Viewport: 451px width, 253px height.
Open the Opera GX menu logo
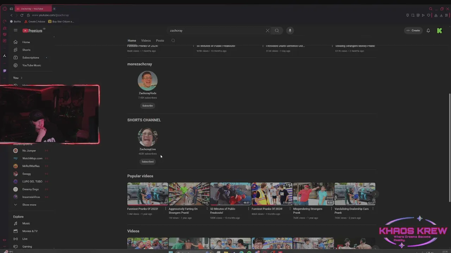pos(5,9)
